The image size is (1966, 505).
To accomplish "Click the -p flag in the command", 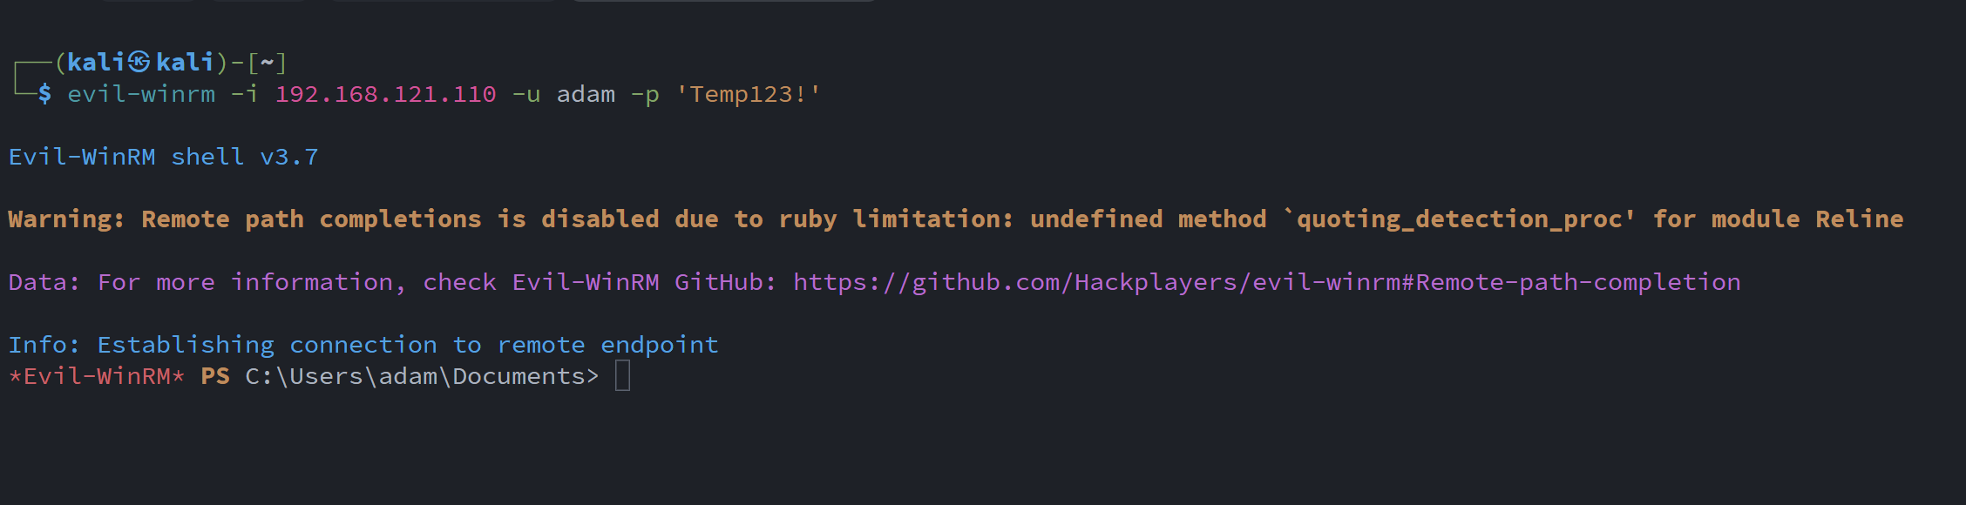I will click(645, 94).
